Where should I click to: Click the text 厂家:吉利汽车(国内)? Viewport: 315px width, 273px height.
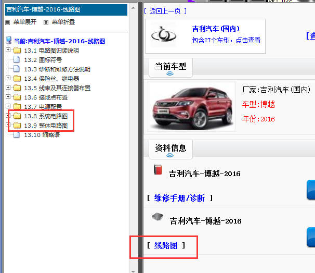276,90
